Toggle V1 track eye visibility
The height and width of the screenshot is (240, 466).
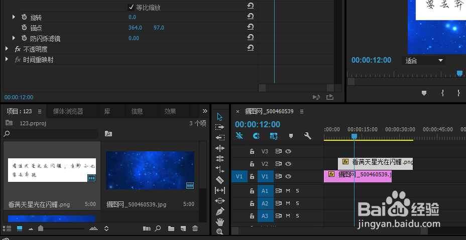288,176
